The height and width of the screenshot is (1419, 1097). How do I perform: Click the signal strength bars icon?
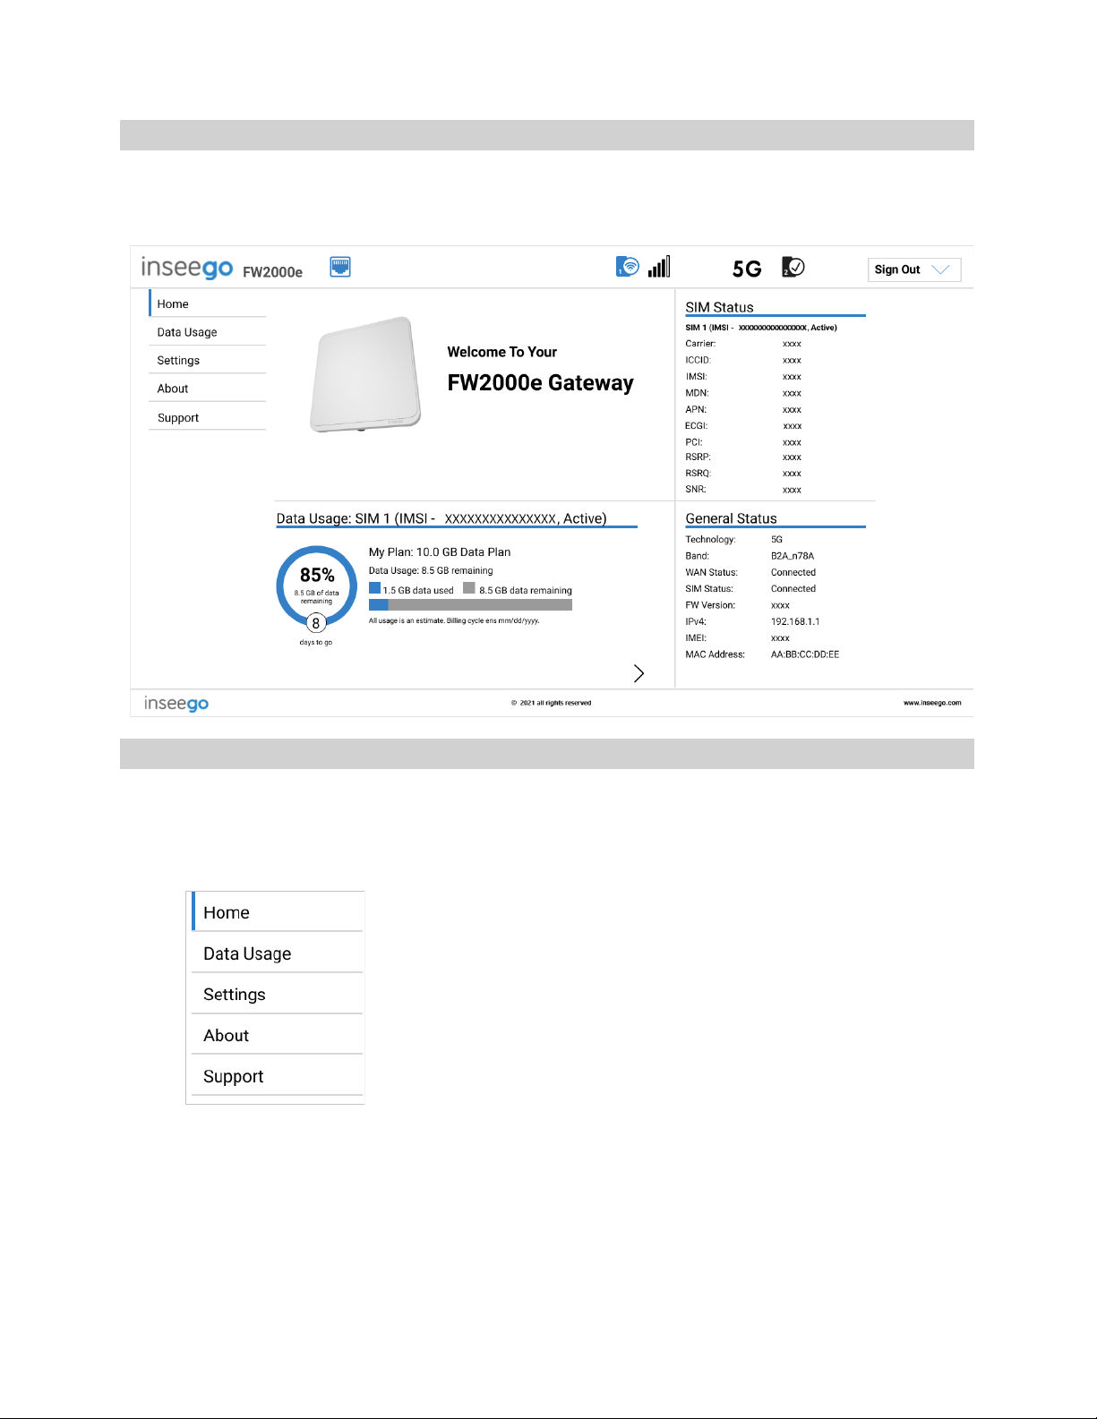[x=659, y=267]
